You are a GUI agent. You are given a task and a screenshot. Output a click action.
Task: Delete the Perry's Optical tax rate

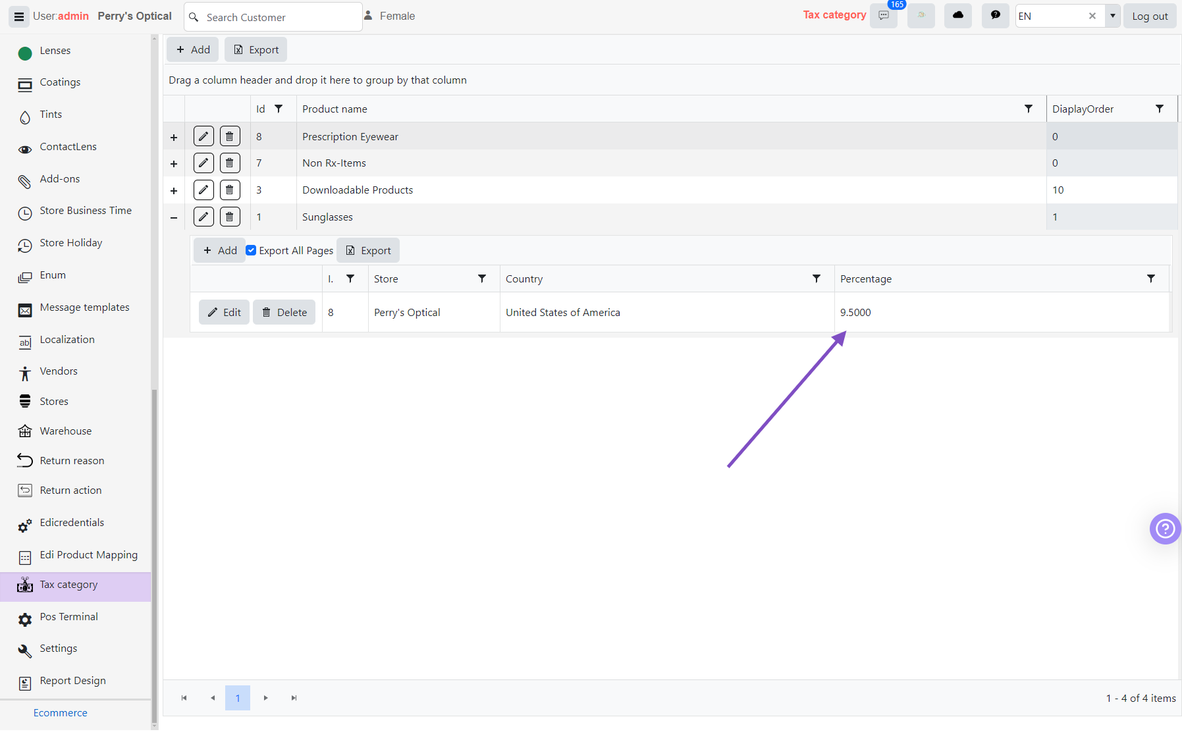click(x=284, y=312)
